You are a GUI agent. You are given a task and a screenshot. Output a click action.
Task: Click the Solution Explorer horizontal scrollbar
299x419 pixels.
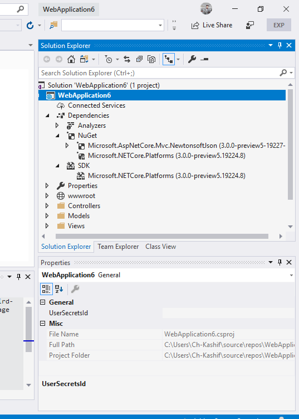162,236
